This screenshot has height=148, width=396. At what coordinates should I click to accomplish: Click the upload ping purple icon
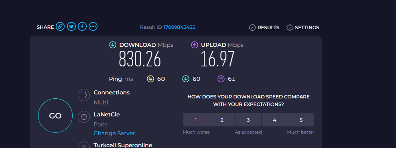click(x=221, y=79)
